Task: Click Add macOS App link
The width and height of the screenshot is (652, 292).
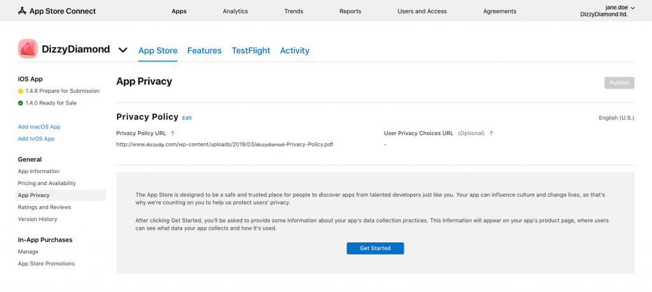Action: [39, 127]
